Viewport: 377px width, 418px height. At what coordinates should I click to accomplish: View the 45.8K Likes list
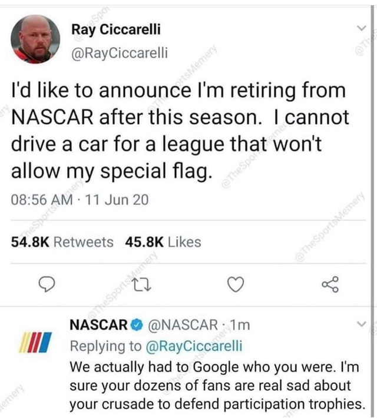(163, 242)
